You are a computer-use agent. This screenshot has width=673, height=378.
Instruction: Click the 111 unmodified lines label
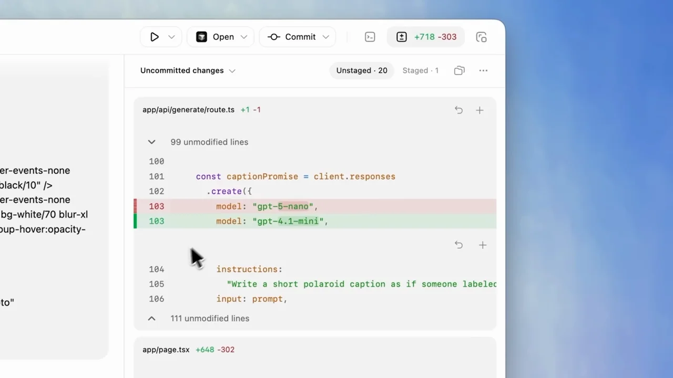[x=210, y=318]
